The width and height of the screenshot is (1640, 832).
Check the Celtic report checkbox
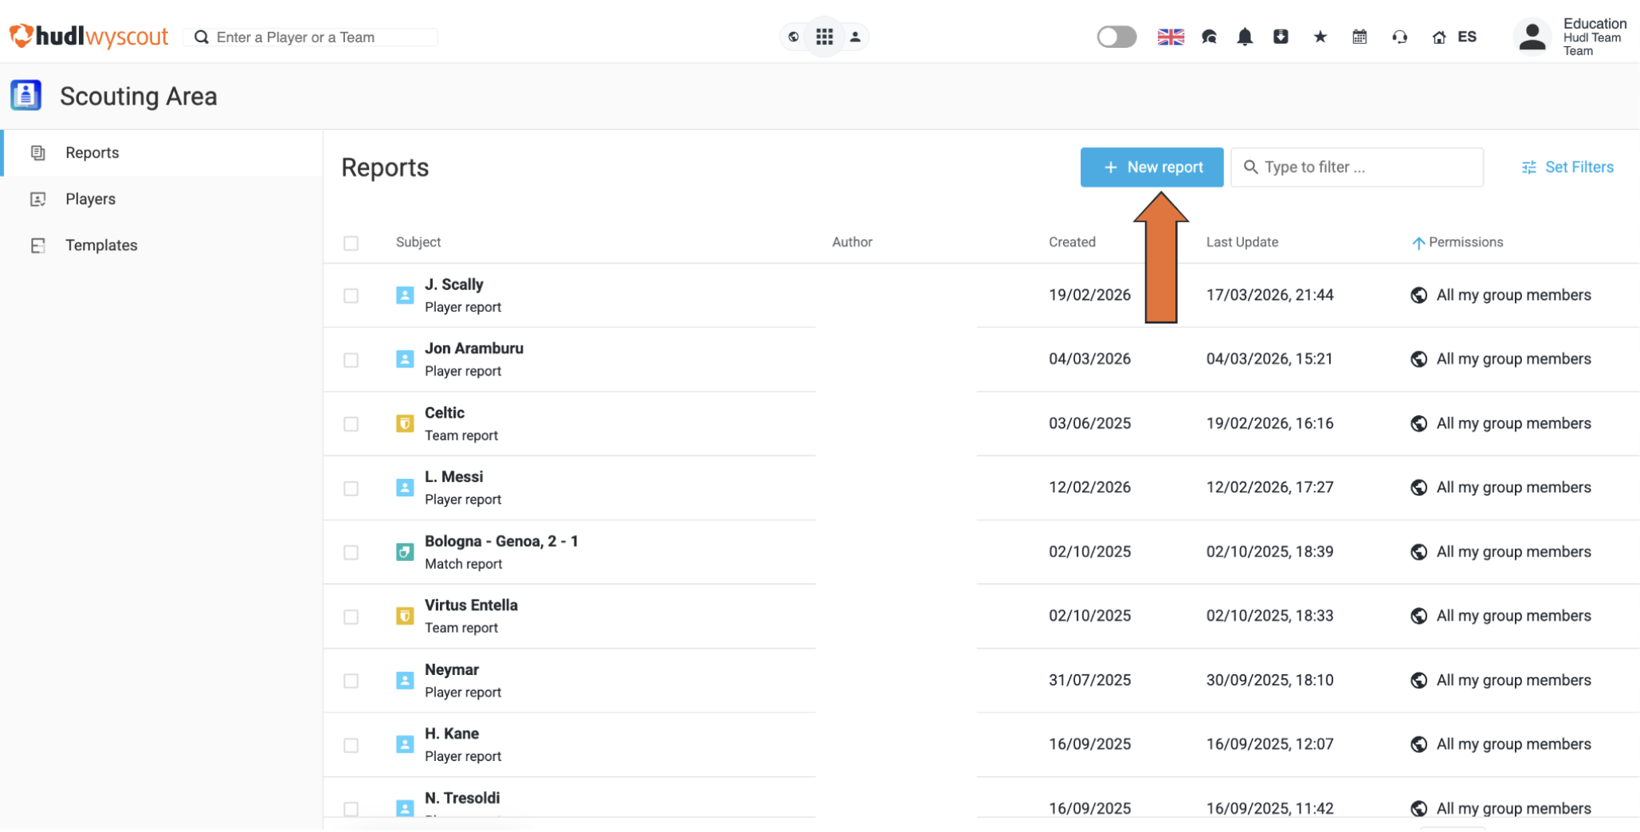pyautogui.click(x=351, y=424)
